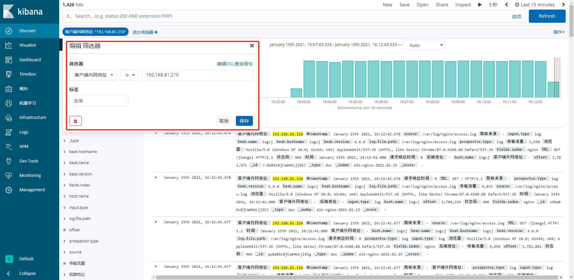Click 取消 cancel button

tap(224, 121)
